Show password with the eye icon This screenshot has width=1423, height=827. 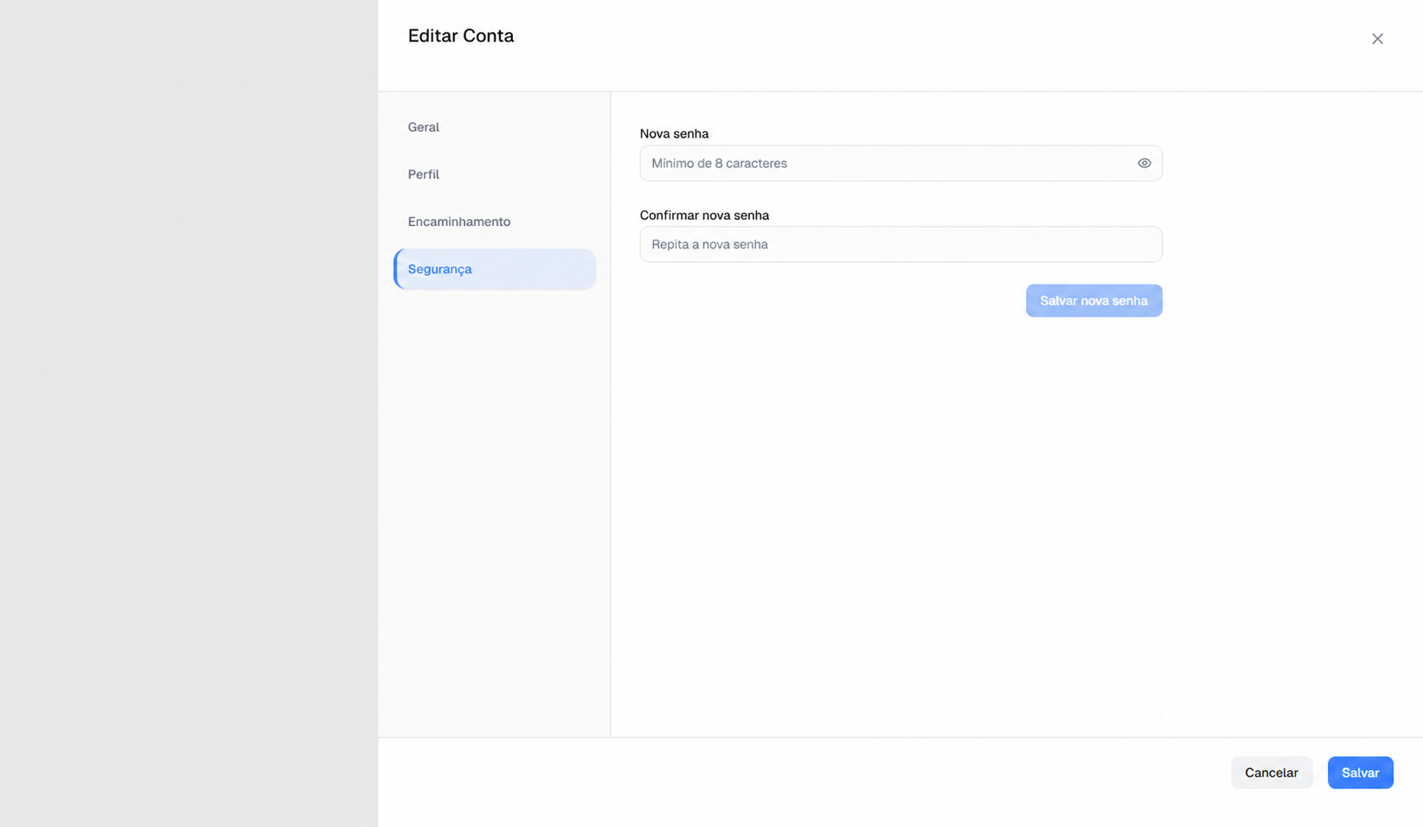[x=1144, y=163]
